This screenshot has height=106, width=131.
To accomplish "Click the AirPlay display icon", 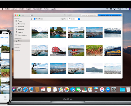I will tap(114, 9).
